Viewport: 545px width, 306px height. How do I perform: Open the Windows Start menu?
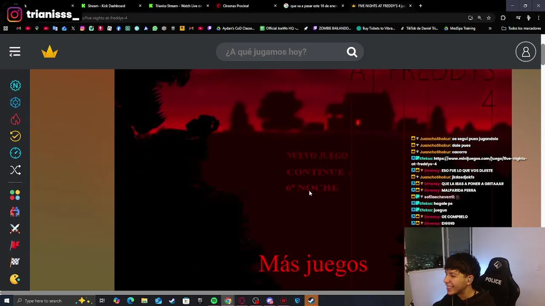(x=6, y=301)
